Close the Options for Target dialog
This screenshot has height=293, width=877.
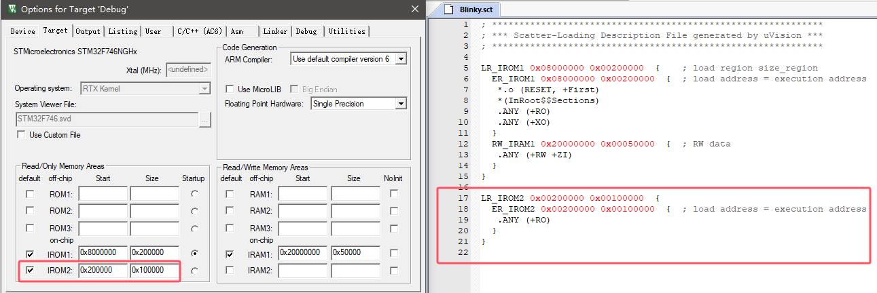pos(414,9)
